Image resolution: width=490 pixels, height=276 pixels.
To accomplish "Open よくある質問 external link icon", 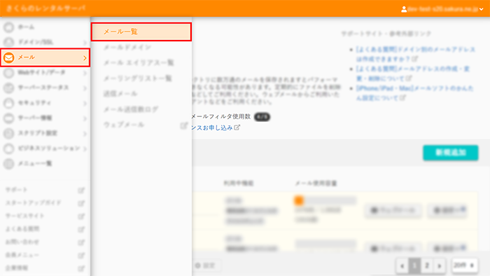I will (x=81, y=229).
